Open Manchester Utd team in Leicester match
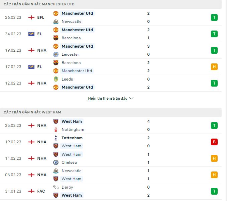 coord(77,46)
